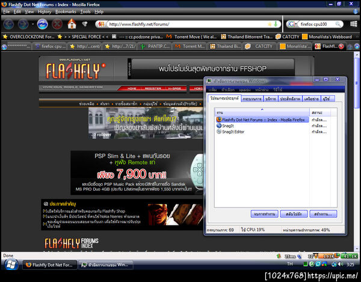The image size is (361, 282).
Task: Click the yellow bookmark star in address bar
Action: coord(270,24)
